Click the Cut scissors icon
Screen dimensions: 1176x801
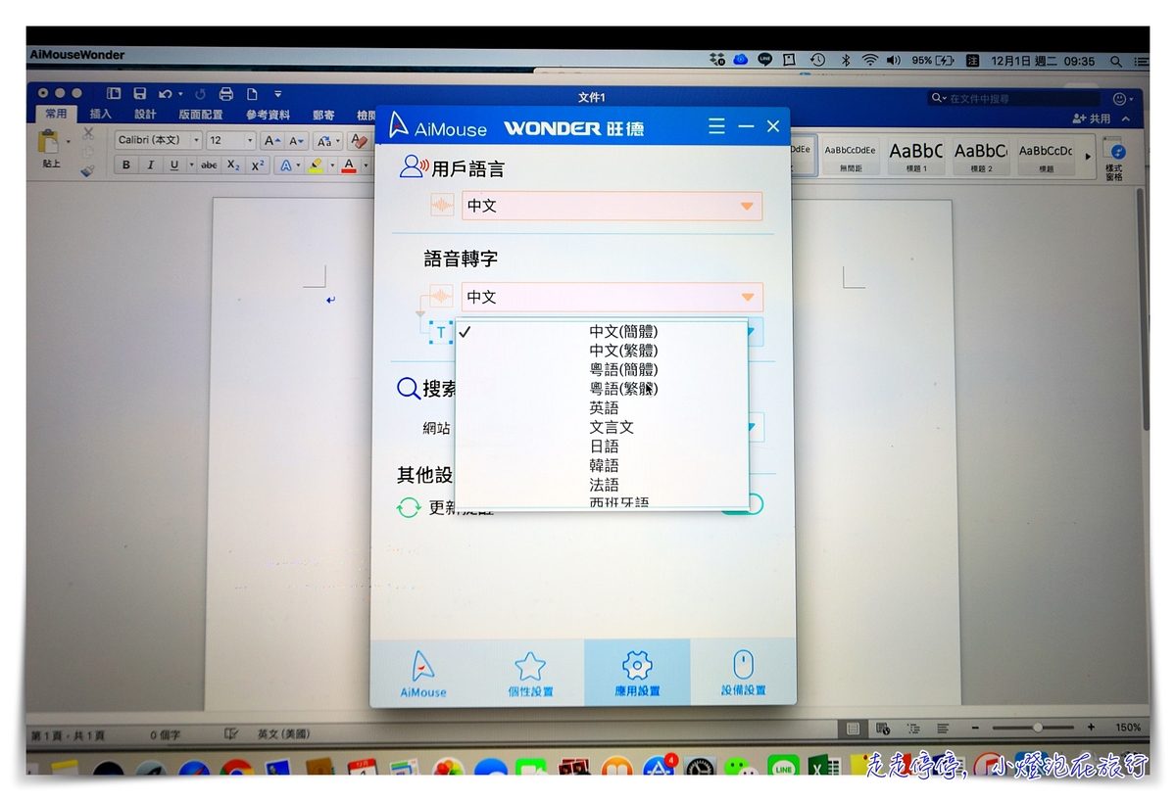point(88,133)
